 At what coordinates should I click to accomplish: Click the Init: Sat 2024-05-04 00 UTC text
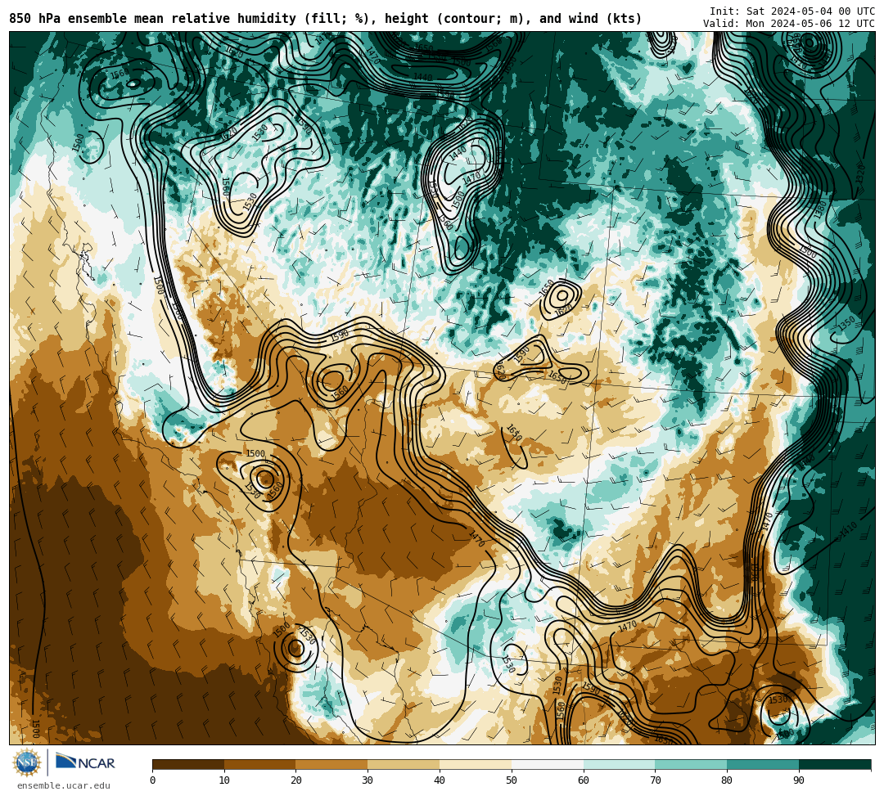792,11
